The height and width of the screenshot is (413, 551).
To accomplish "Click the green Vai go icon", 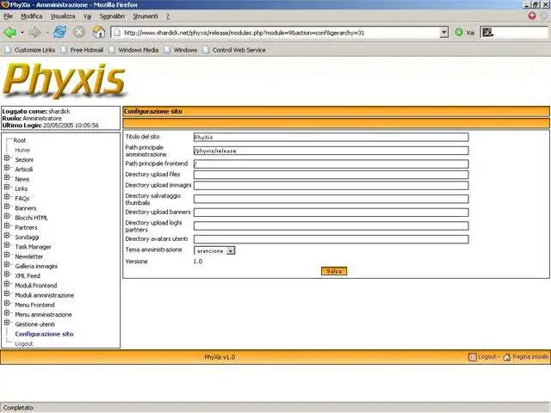I will point(459,33).
